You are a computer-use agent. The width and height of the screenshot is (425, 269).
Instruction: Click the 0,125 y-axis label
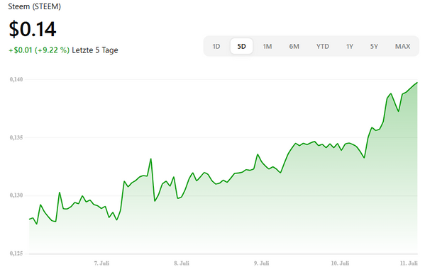[16, 253]
